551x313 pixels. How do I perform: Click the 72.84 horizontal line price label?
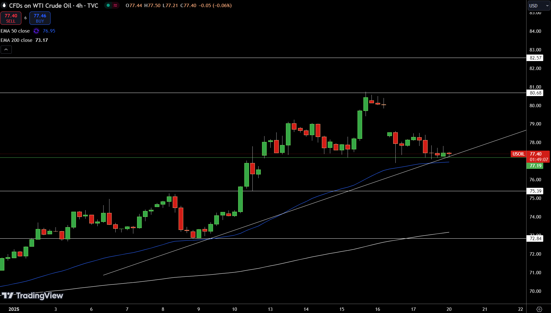tap(535, 239)
